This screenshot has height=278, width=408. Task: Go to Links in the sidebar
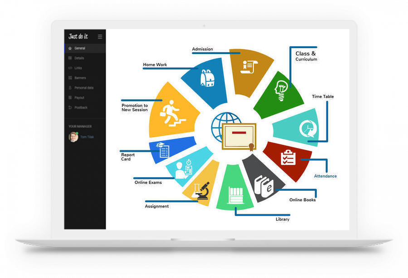78,68
